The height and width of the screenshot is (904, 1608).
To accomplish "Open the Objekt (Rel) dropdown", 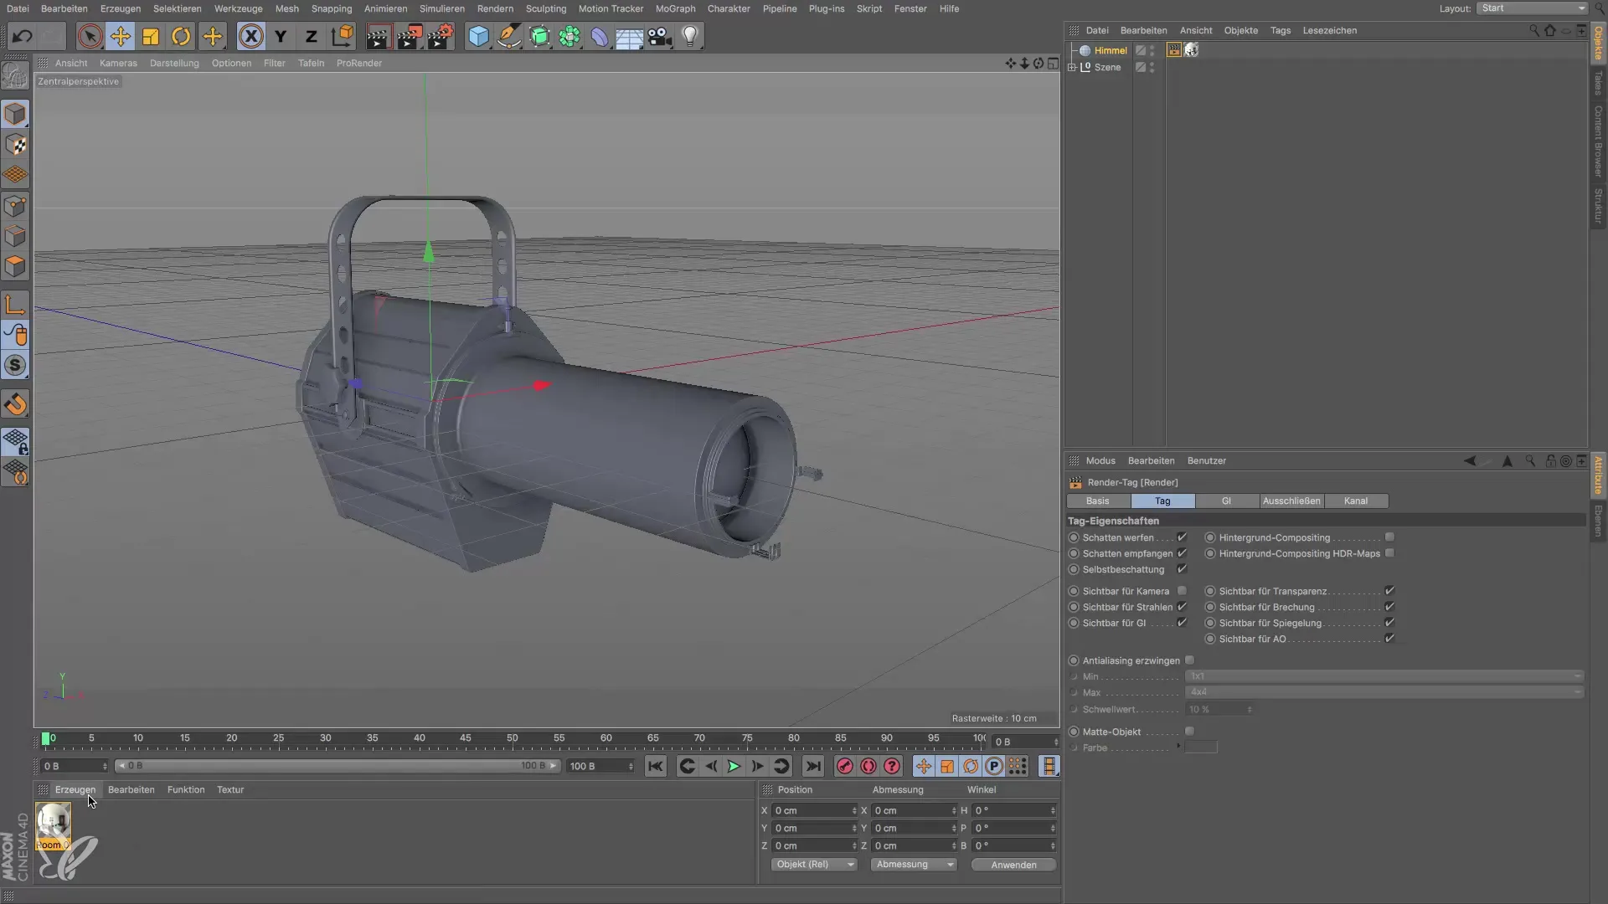I will point(813,865).
